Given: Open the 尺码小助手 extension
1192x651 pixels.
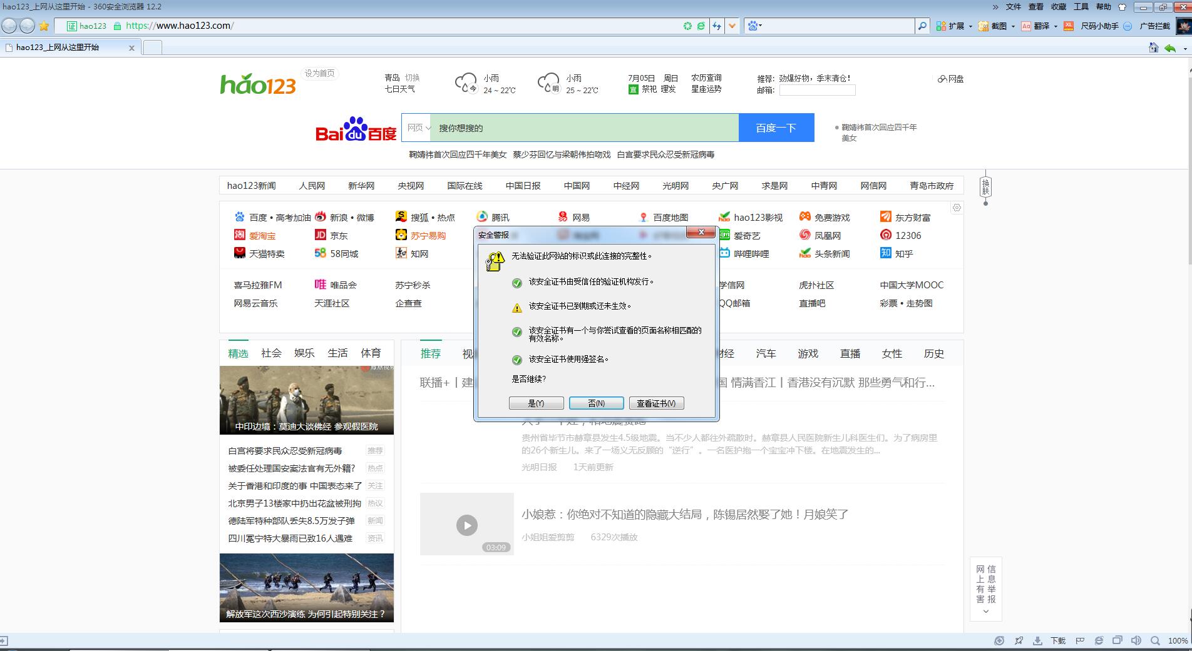Looking at the screenshot, I should [1092, 26].
